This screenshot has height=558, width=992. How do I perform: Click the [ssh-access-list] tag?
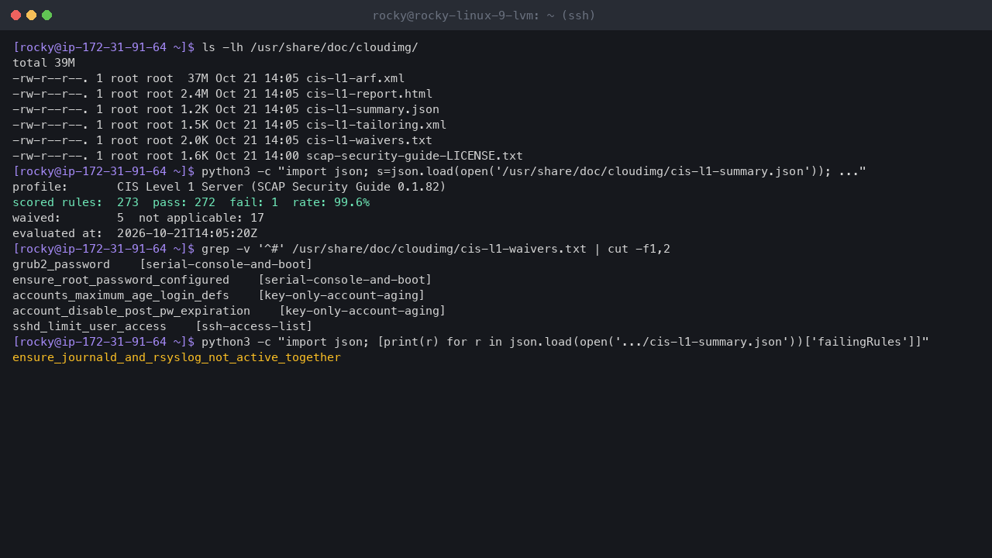pos(253,326)
